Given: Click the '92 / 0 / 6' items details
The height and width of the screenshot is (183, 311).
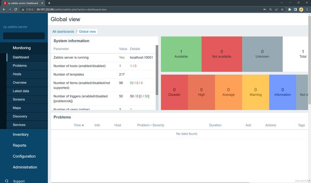Looking at the screenshot, I should pos(136,83).
